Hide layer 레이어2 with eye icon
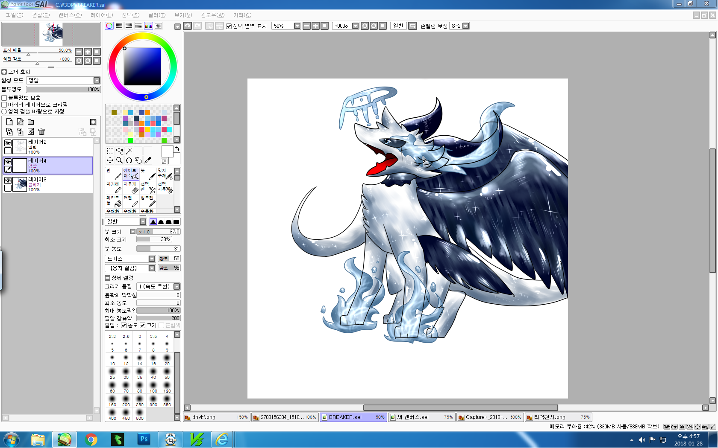The image size is (718, 448). coord(8,143)
